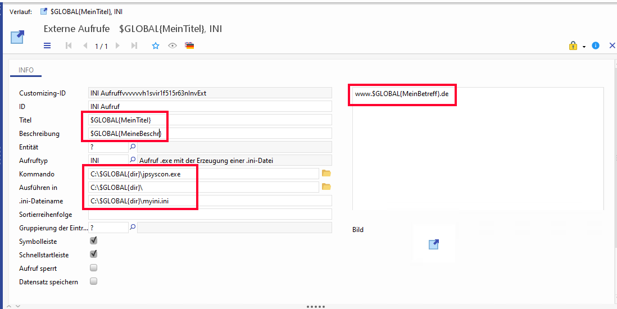Jump to last record
This screenshot has height=309, width=617.
[x=134, y=46]
